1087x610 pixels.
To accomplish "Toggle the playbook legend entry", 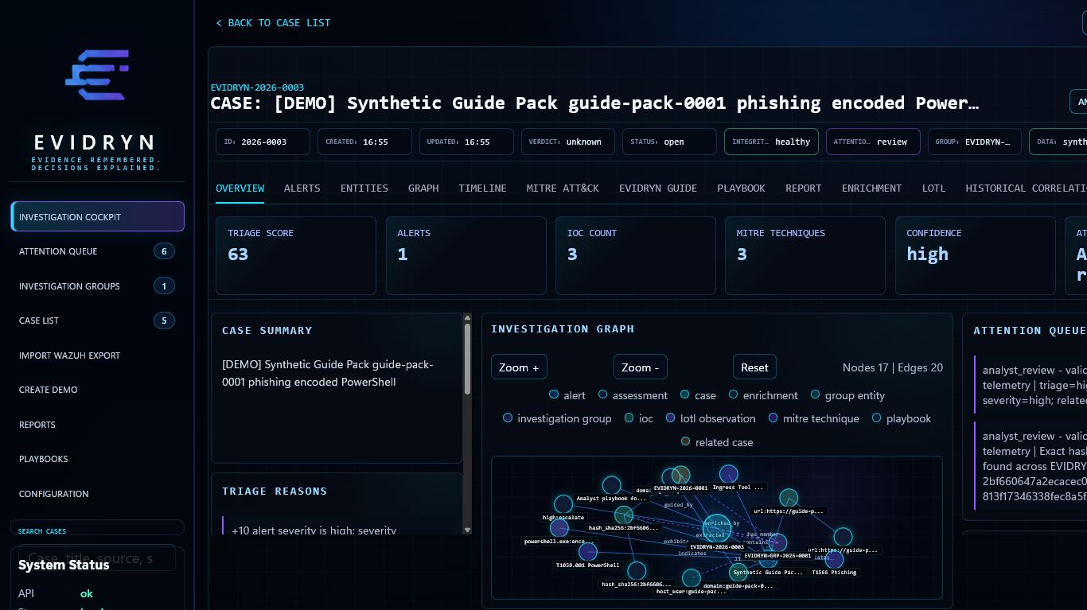I will pyautogui.click(x=902, y=418).
